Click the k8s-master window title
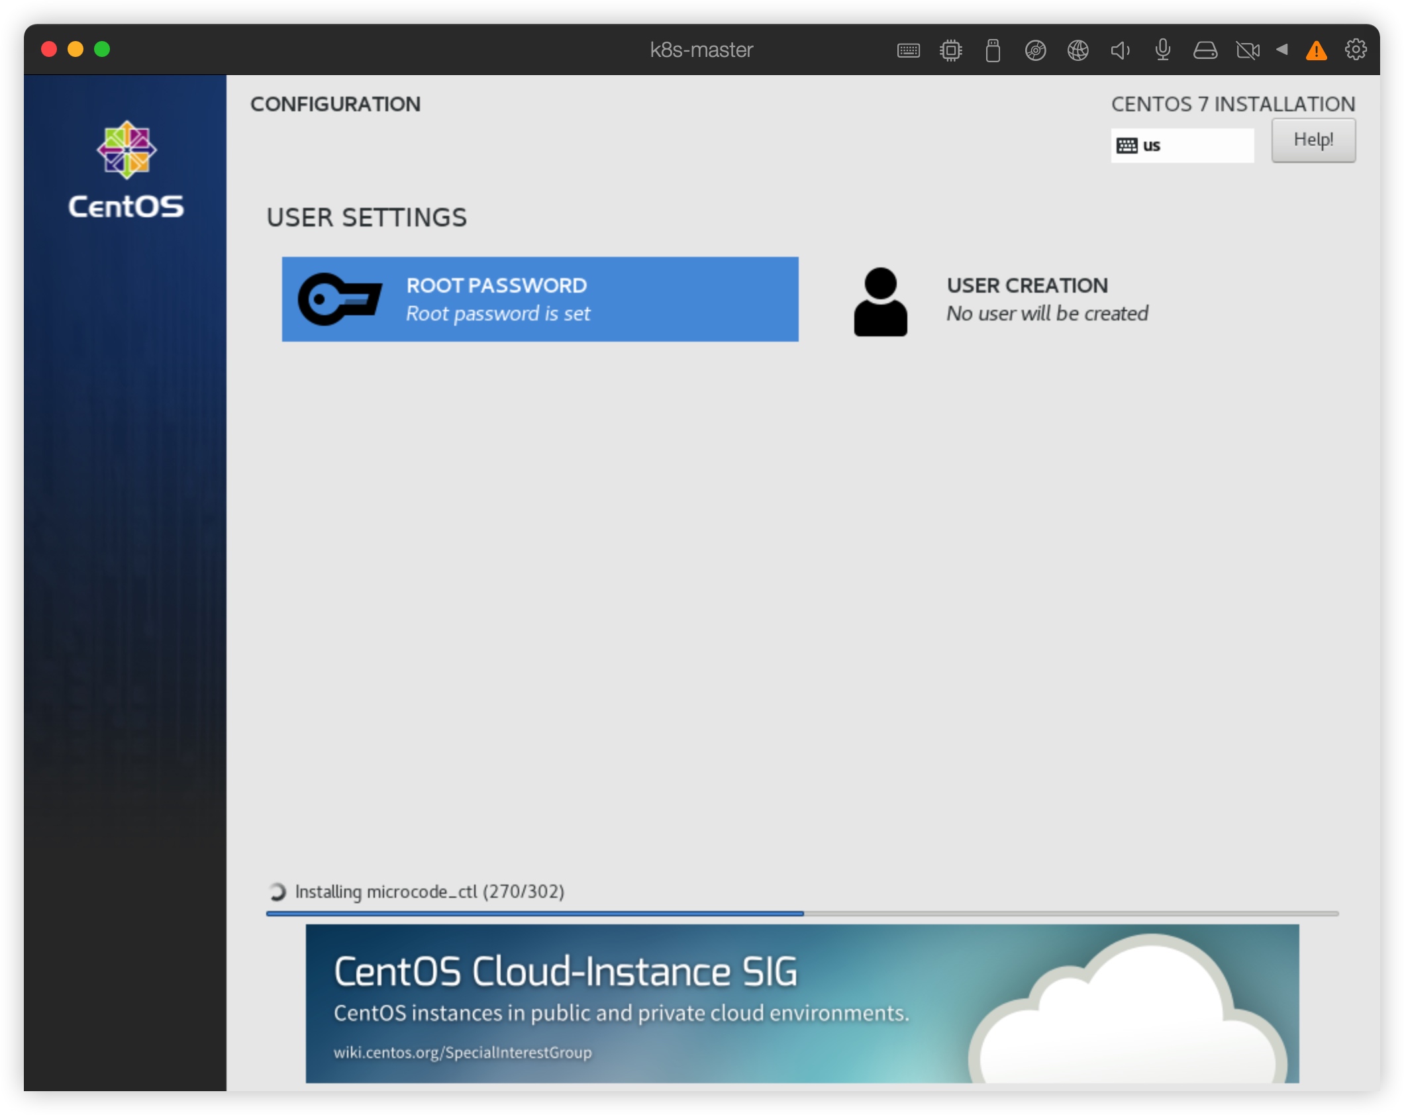The image size is (1404, 1115). (701, 50)
